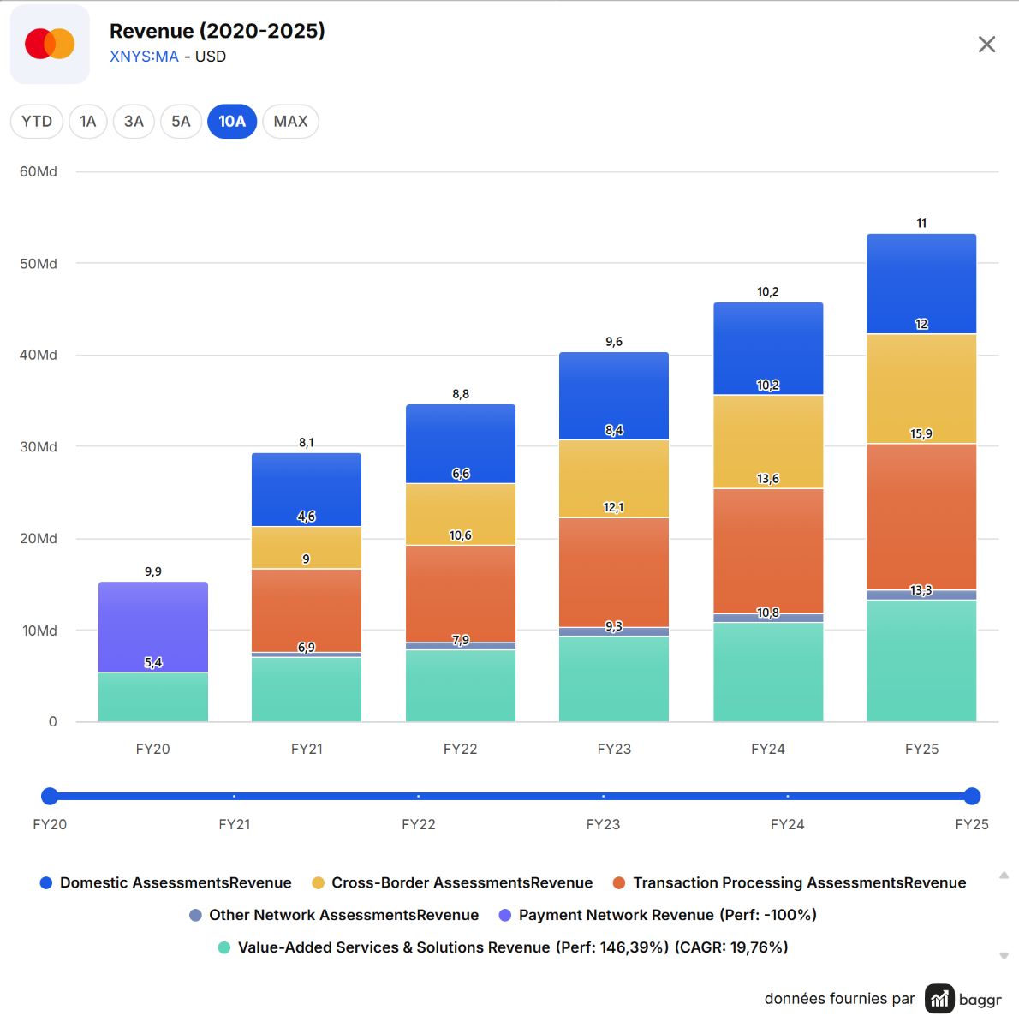This screenshot has height=1028, width=1019.
Task: Click FY22 yellow segment labeled 6,6
Action: tap(461, 514)
